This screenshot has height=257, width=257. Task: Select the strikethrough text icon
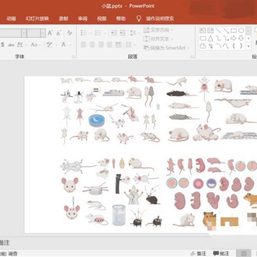pos(11,44)
